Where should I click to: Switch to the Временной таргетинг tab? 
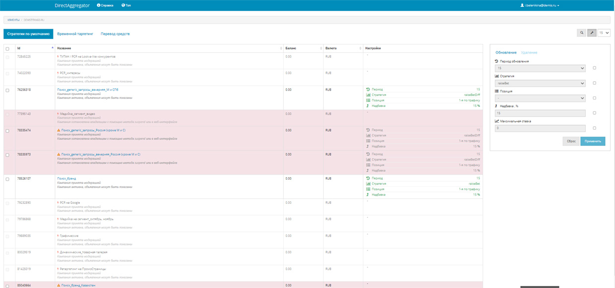(75, 34)
